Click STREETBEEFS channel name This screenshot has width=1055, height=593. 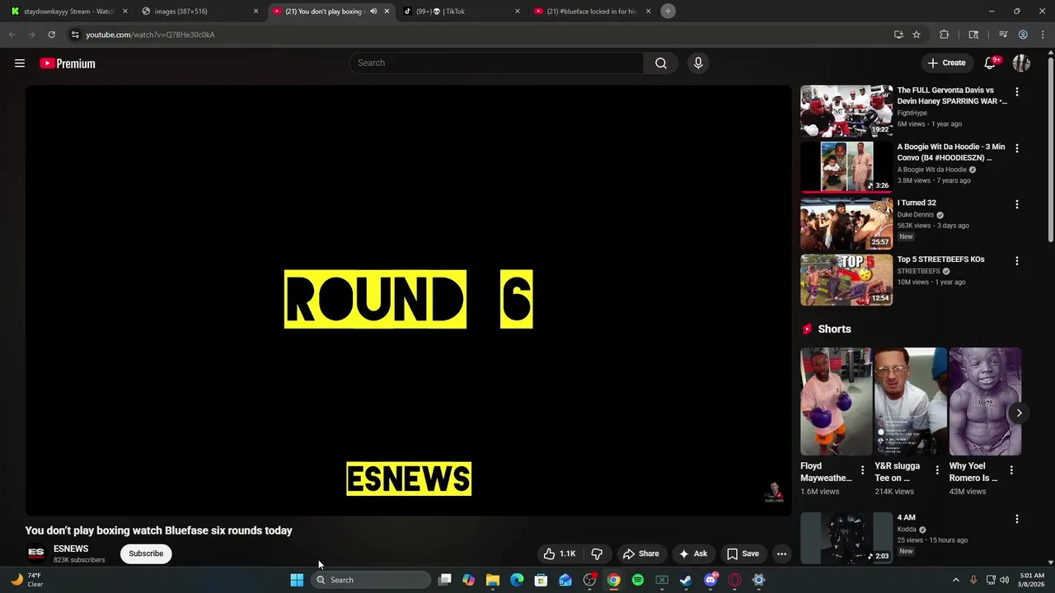[x=919, y=271]
